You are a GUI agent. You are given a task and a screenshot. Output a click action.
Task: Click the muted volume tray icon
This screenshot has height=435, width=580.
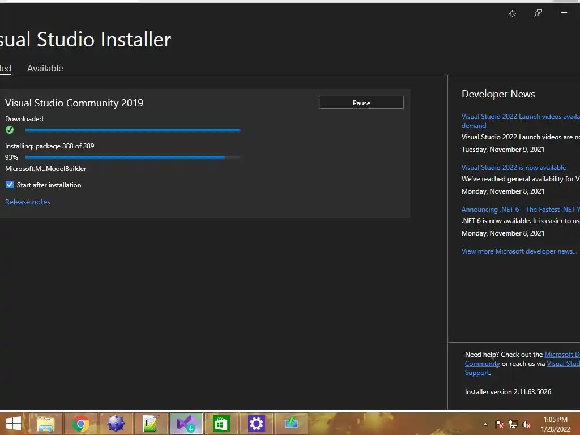[526, 424]
